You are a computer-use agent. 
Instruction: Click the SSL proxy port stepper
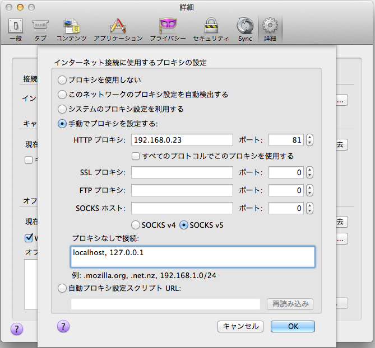(x=309, y=172)
